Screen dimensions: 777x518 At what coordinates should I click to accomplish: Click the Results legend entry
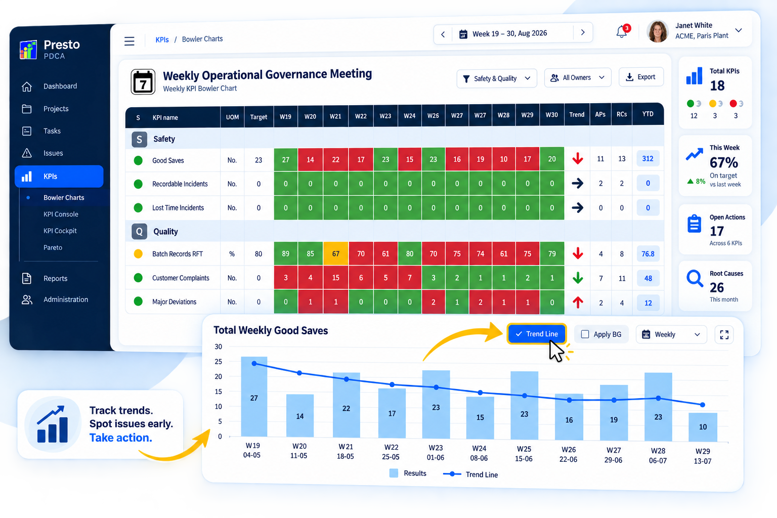click(x=408, y=473)
